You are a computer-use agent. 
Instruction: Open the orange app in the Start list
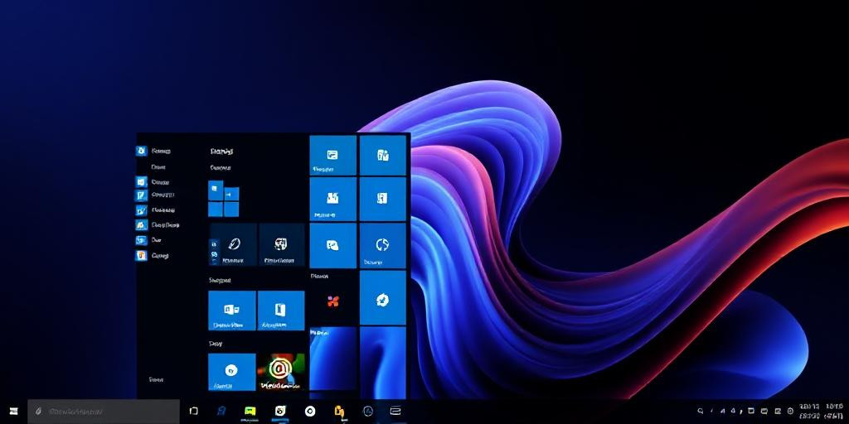tap(141, 256)
